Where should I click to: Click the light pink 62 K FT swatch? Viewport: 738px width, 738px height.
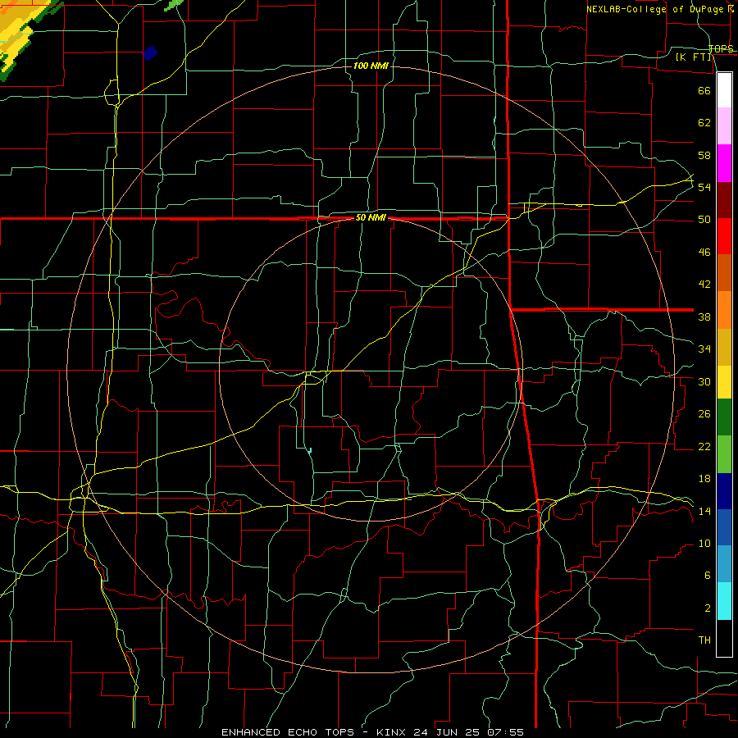coord(724,126)
